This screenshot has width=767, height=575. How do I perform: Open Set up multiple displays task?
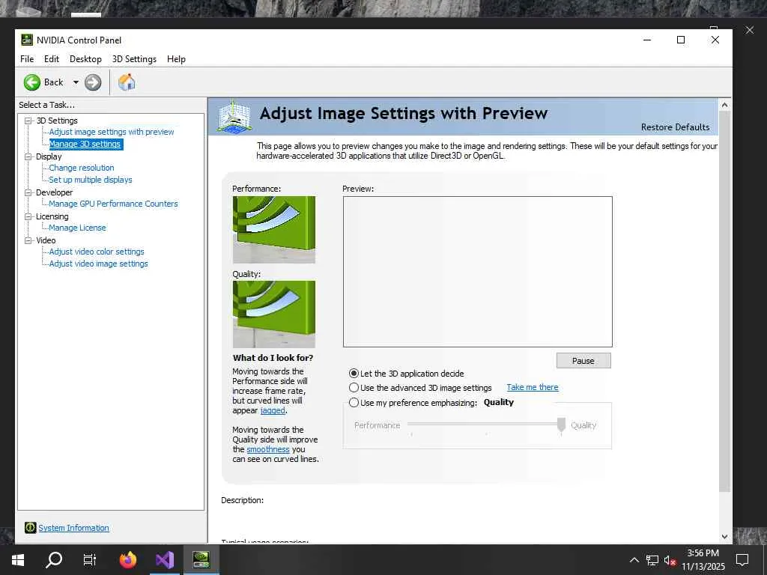click(x=91, y=180)
